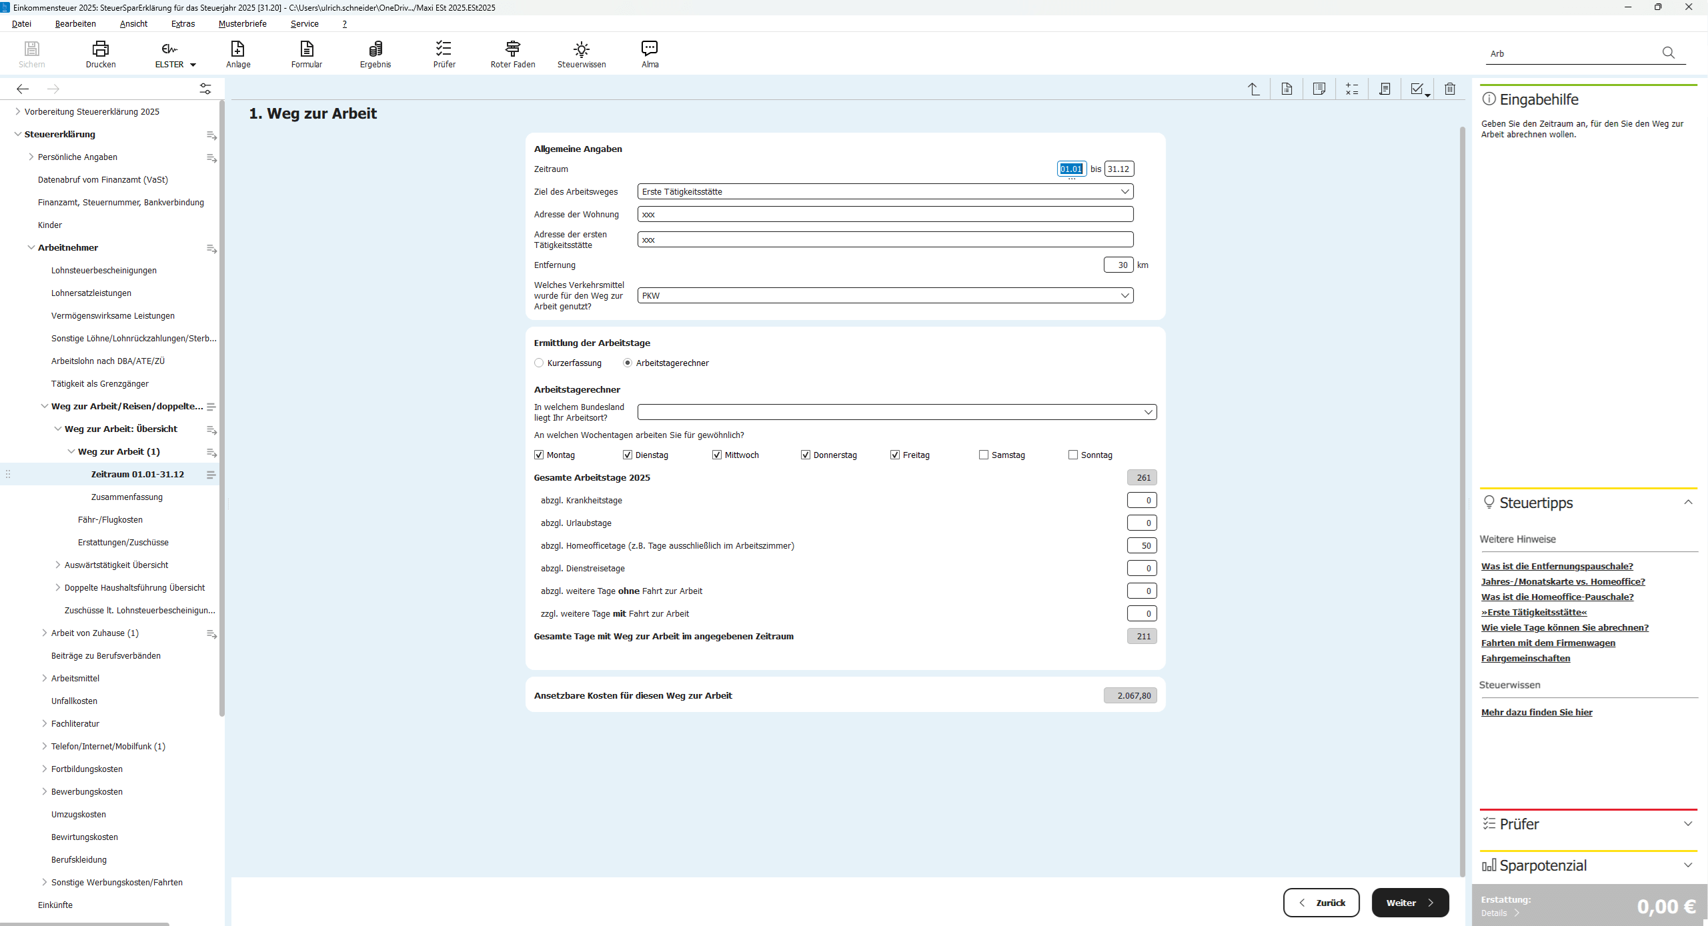Click the search magnifier icon

click(1669, 53)
